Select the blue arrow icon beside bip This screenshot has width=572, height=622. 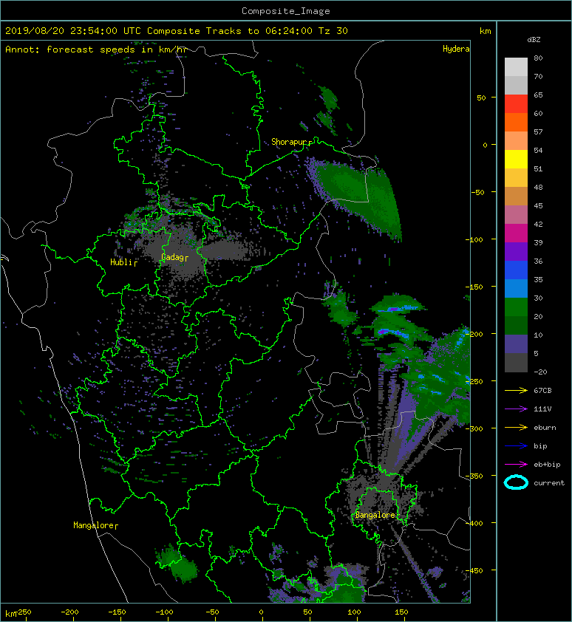click(x=516, y=446)
